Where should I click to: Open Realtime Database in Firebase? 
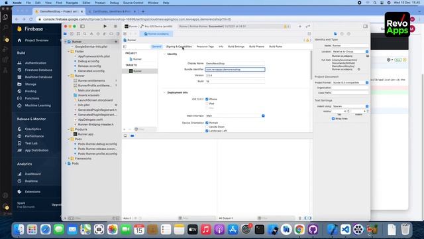point(38,77)
